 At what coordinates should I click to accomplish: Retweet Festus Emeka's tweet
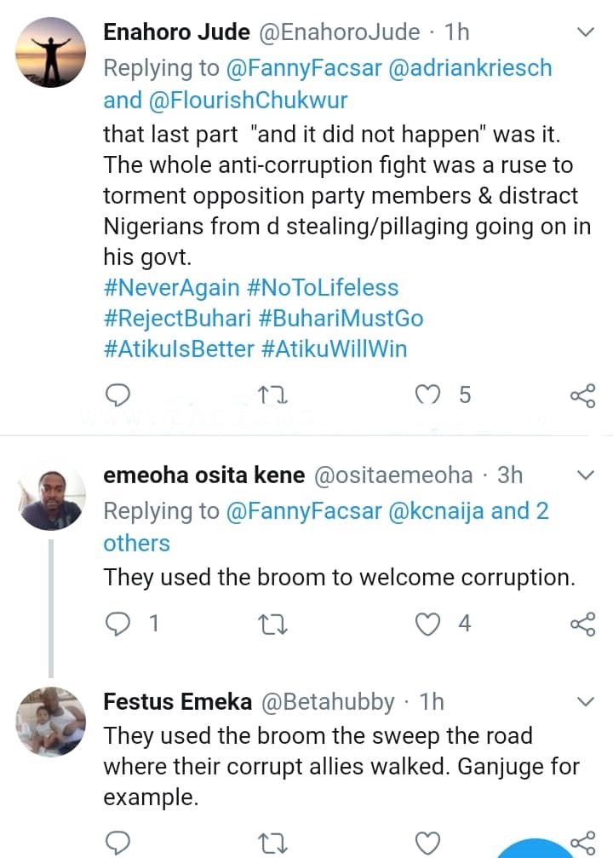tap(273, 843)
